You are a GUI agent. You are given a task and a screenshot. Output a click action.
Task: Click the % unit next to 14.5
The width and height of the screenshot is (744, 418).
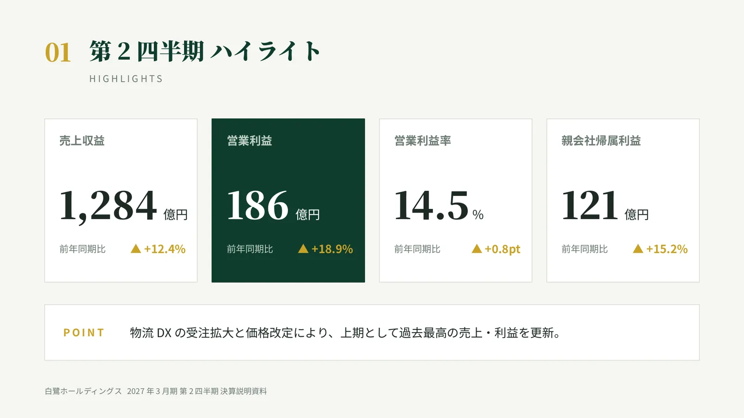click(x=478, y=215)
